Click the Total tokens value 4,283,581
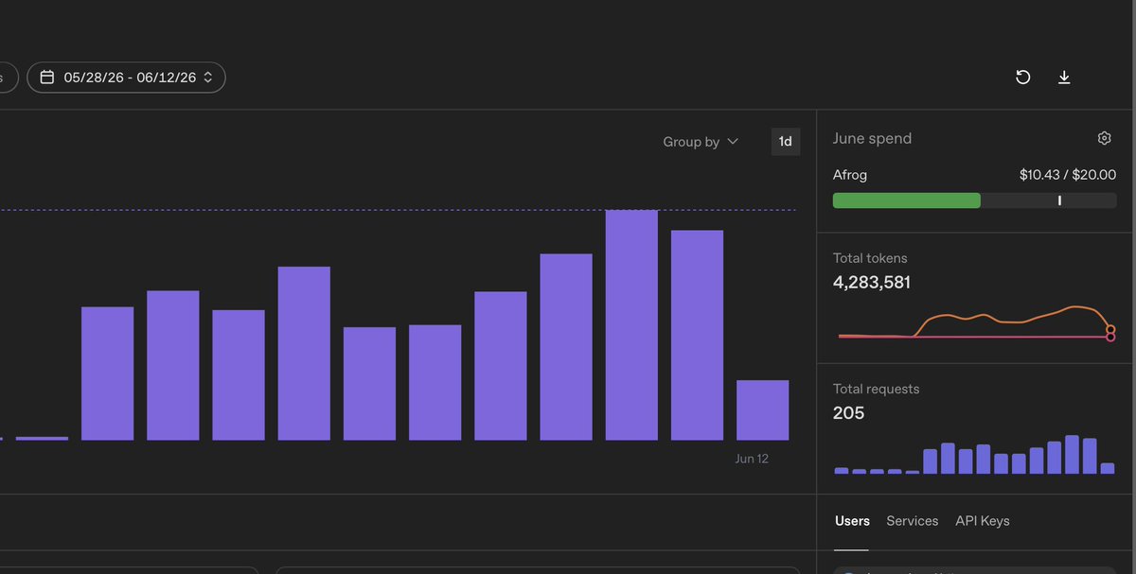The height and width of the screenshot is (574, 1136). 872,282
